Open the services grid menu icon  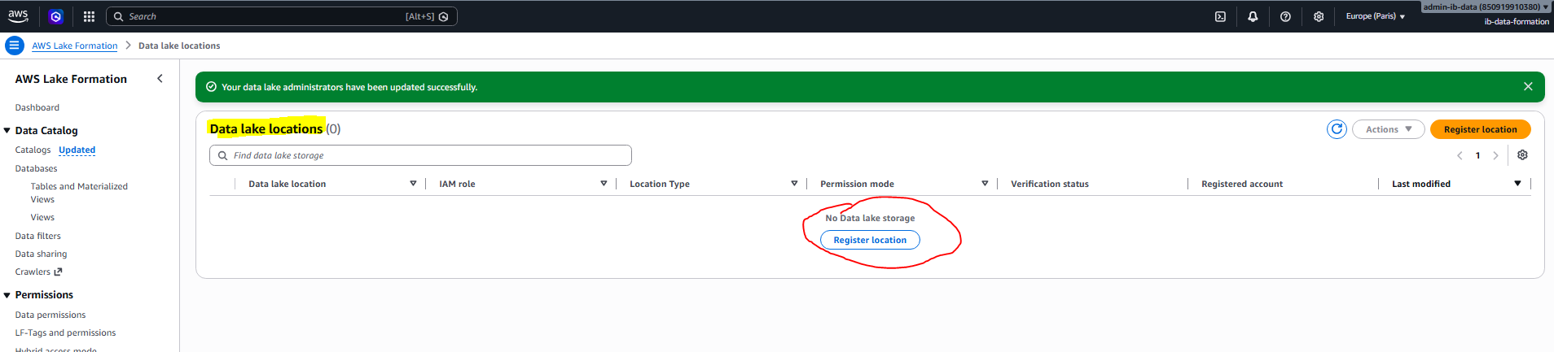pos(89,16)
